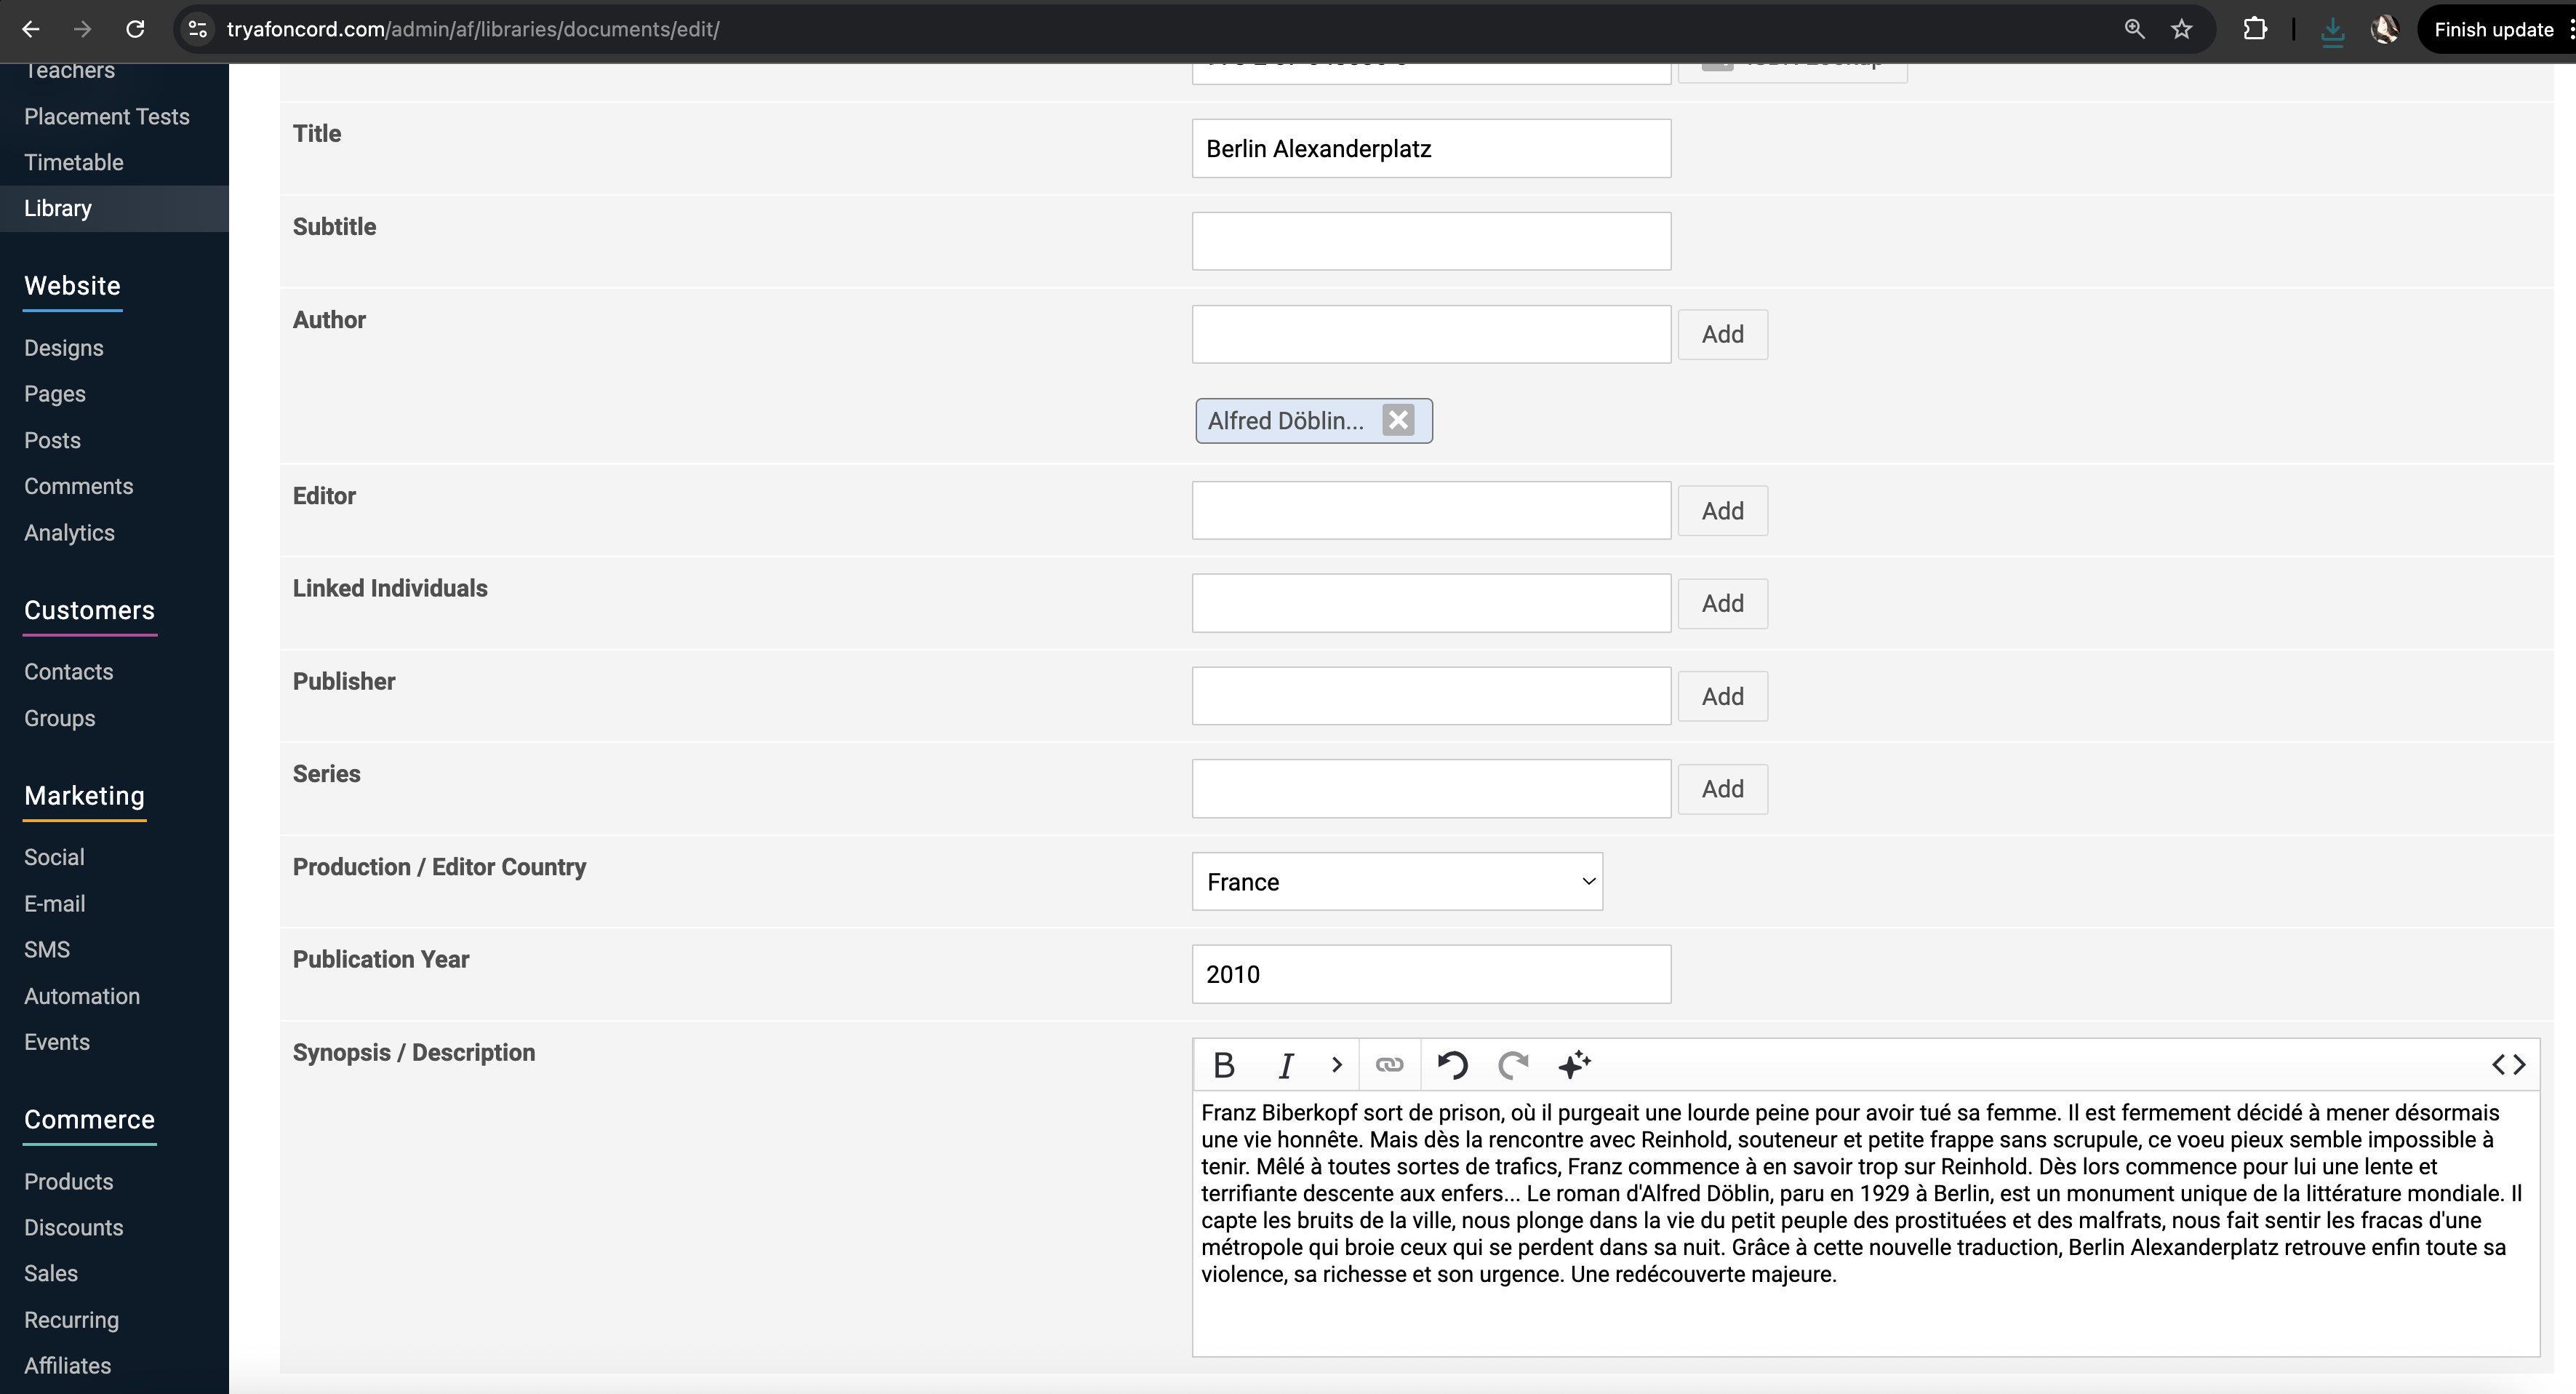Expand more formatting options chevron
Viewport: 2576px width, 1394px height.
point(1336,1064)
